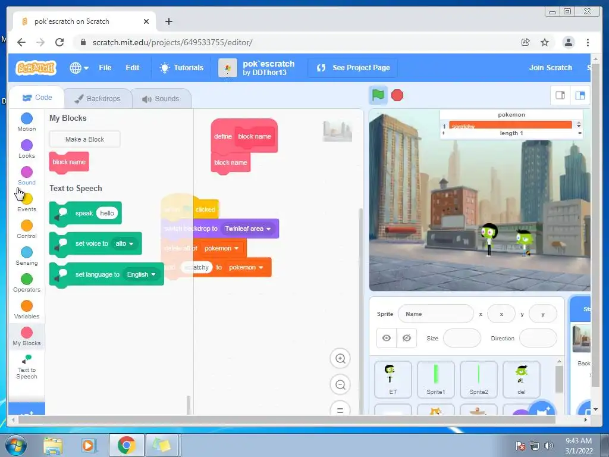The height and width of the screenshot is (457, 609).
Task: Click the choose a sprite button
Action: (x=541, y=408)
